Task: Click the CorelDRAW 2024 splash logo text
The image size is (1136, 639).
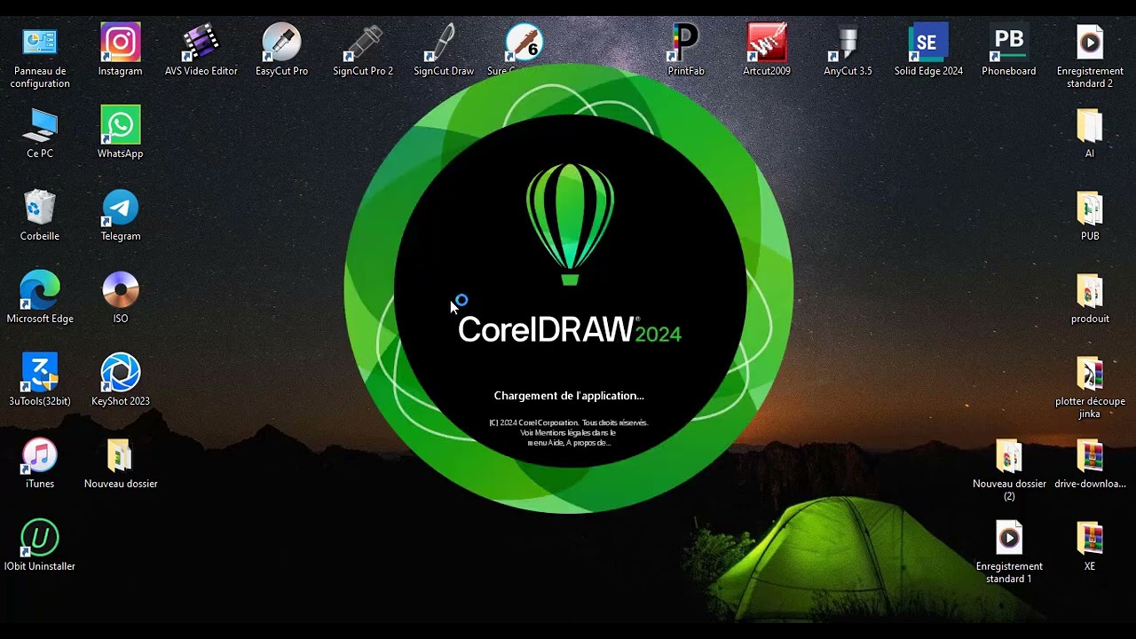Action: click(570, 329)
